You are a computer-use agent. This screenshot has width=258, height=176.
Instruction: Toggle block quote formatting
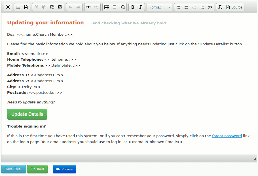[210, 7]
